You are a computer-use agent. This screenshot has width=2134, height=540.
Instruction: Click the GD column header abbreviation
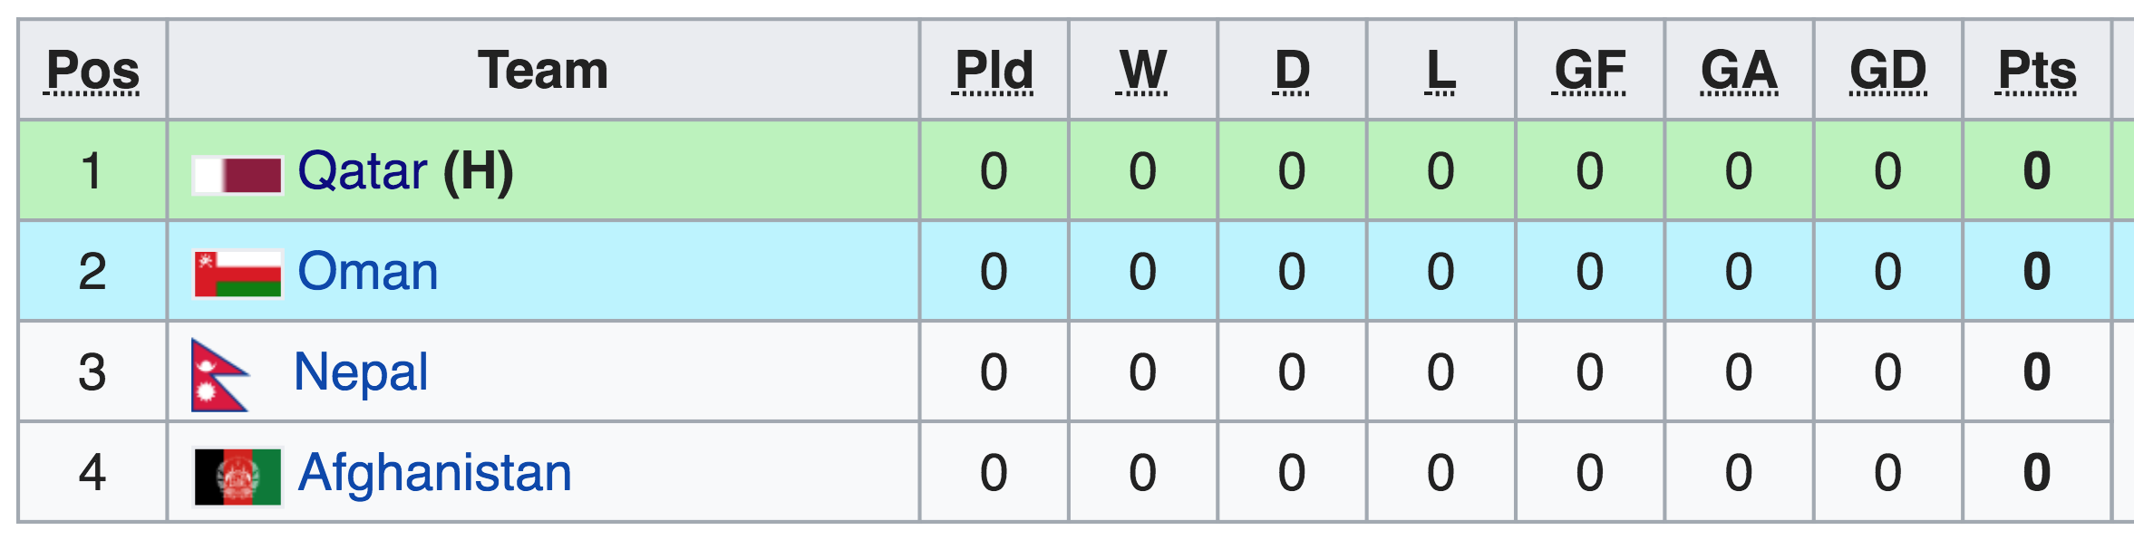click(1888, 71)
